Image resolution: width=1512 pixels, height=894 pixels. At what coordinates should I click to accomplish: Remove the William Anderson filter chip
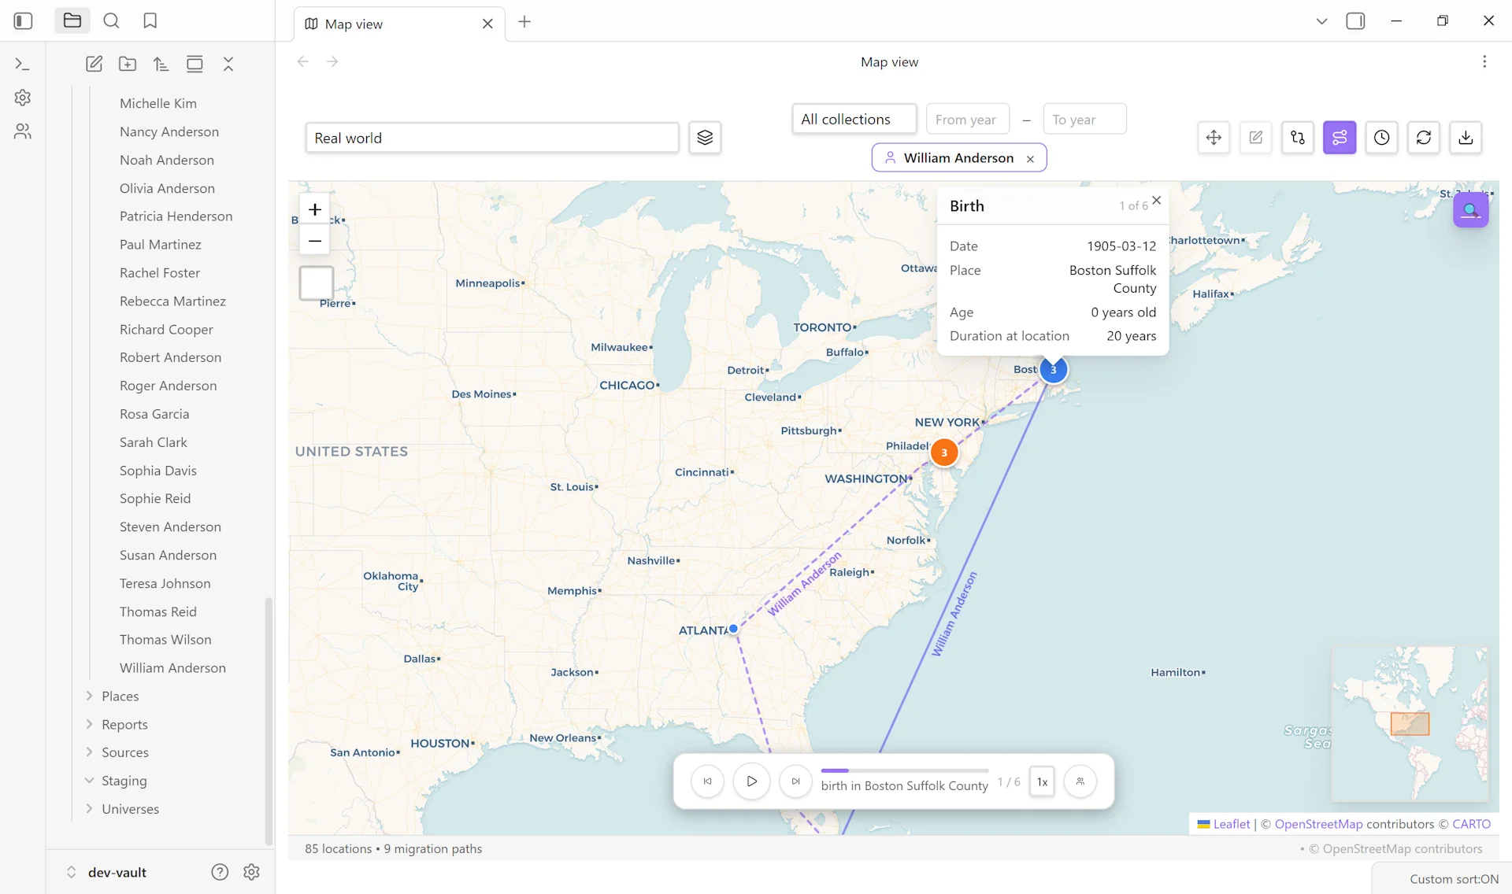tap(1030, 158)
